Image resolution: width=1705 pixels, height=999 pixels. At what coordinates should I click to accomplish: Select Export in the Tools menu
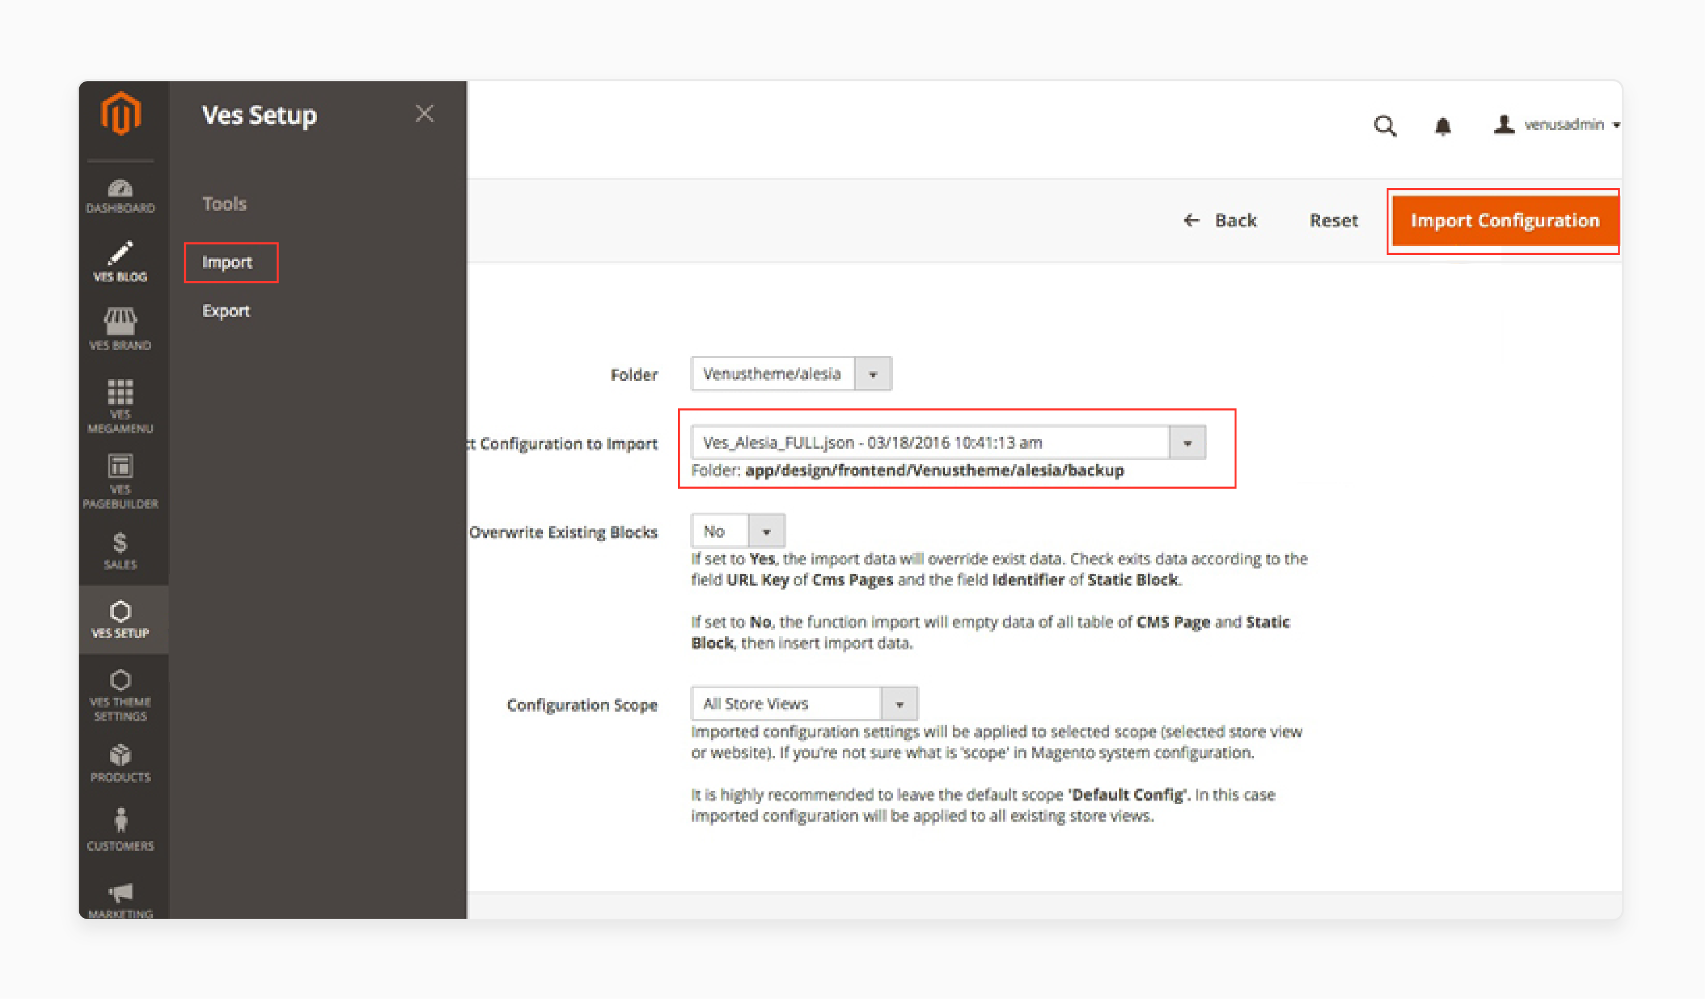(x=226, y=311)
